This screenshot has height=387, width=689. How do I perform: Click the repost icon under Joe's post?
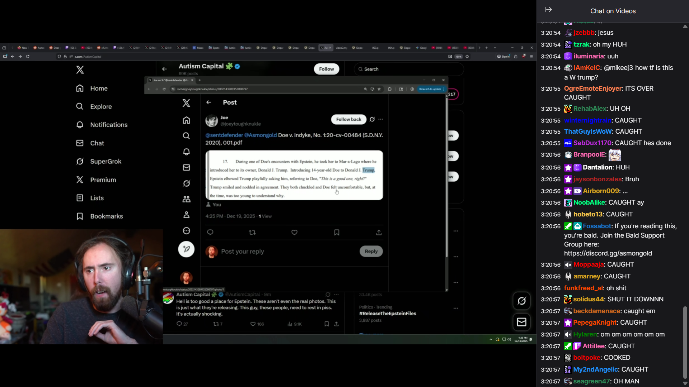point(252,233)
